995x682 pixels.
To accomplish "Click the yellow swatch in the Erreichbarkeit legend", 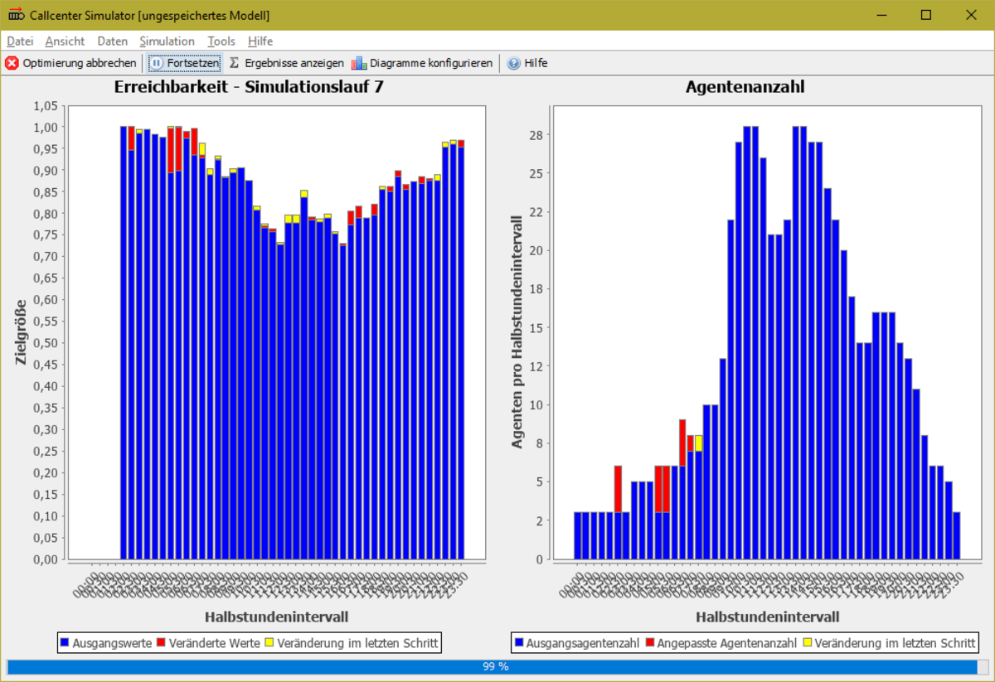I will pos(269,642).
